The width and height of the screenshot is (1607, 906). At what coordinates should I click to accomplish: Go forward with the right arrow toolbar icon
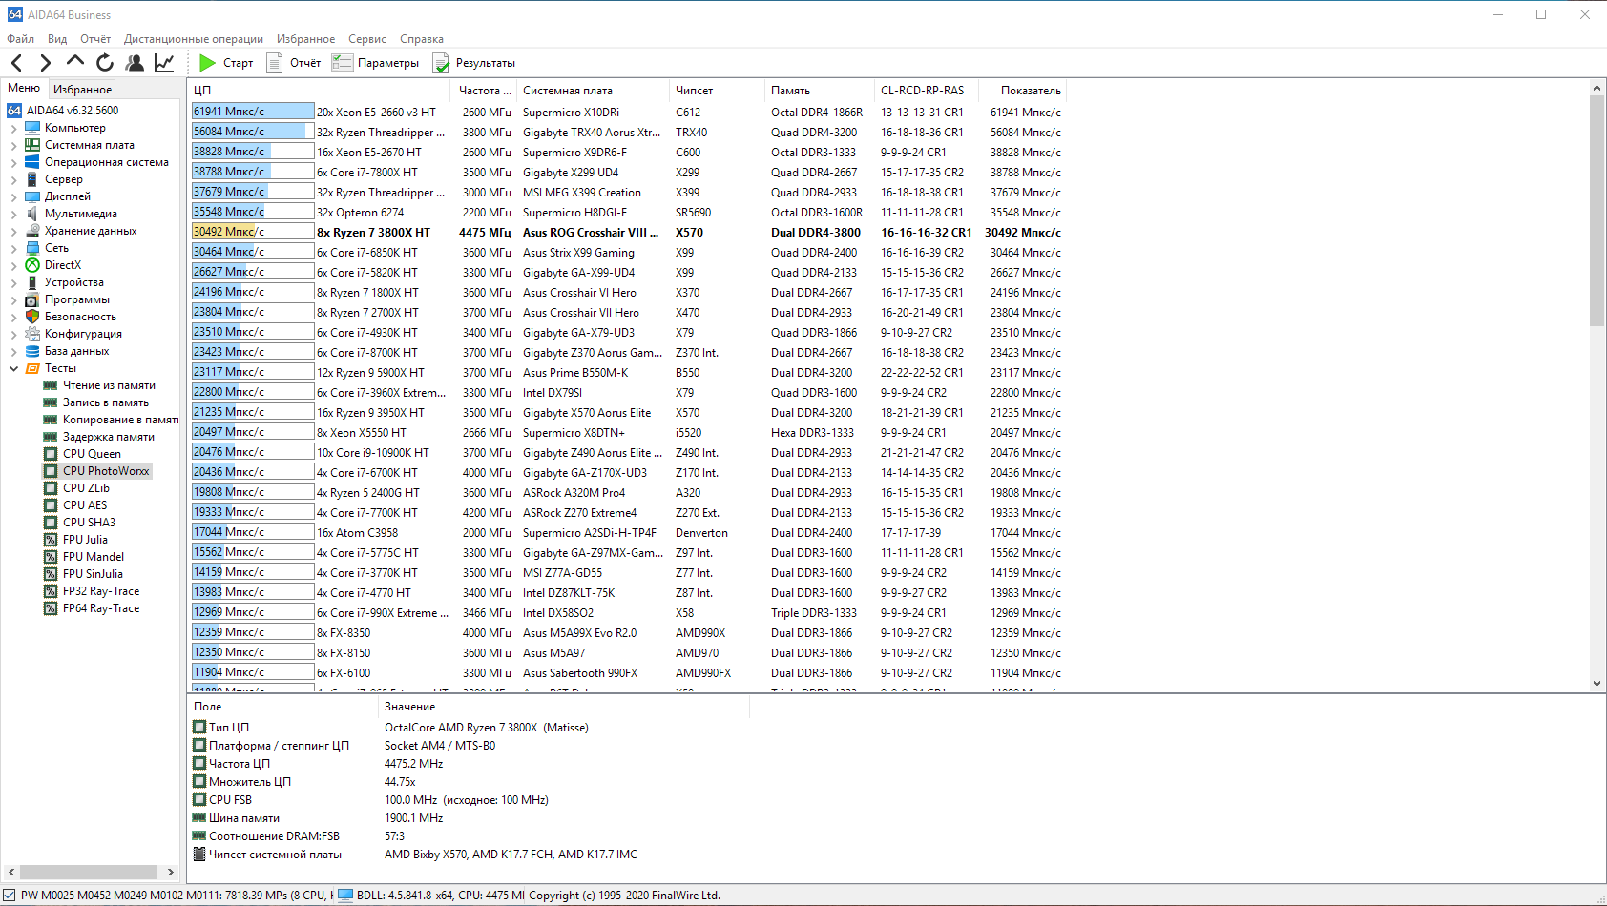(46, 63)
